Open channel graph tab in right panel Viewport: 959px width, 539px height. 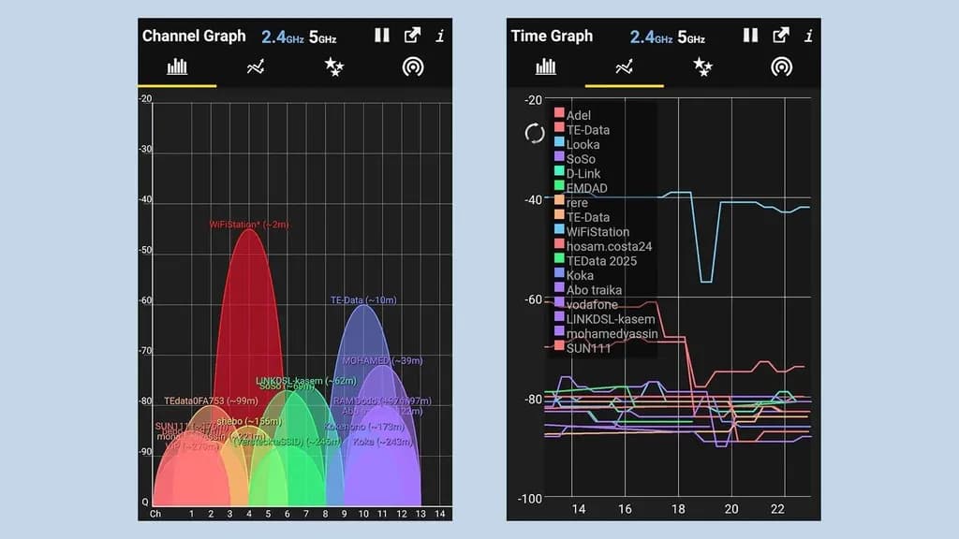[546, 67]
